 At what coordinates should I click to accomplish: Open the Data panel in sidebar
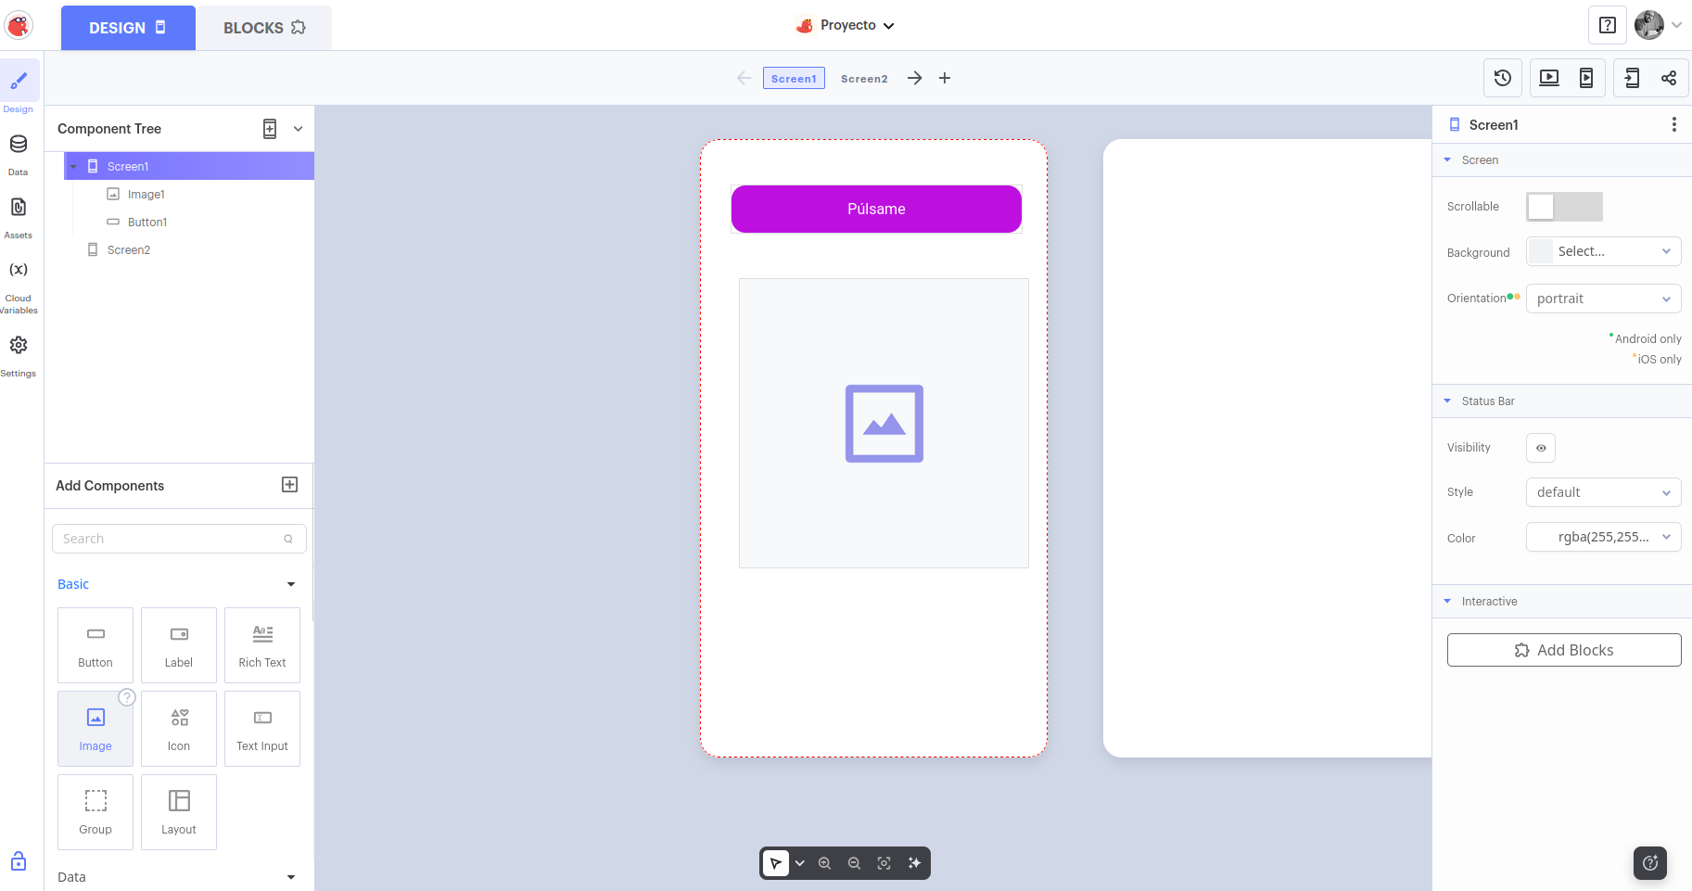pos(19,152)
